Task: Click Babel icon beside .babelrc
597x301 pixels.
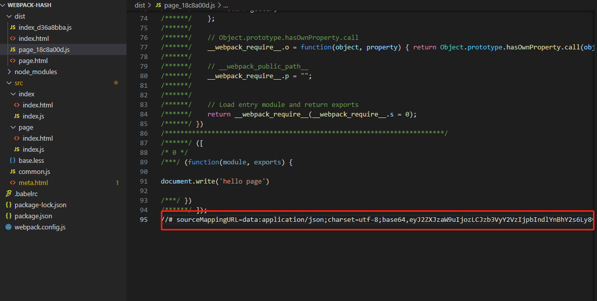Action: point(9,194)
